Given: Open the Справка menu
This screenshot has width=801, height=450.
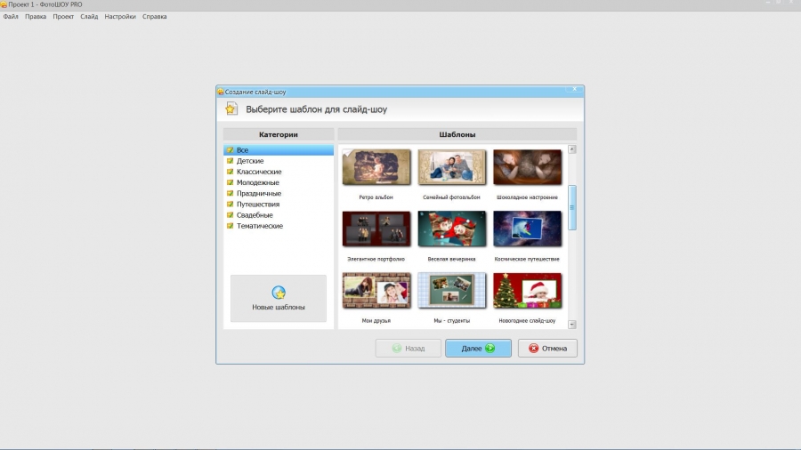Looking at the screenshot, I should click(154, 16).
